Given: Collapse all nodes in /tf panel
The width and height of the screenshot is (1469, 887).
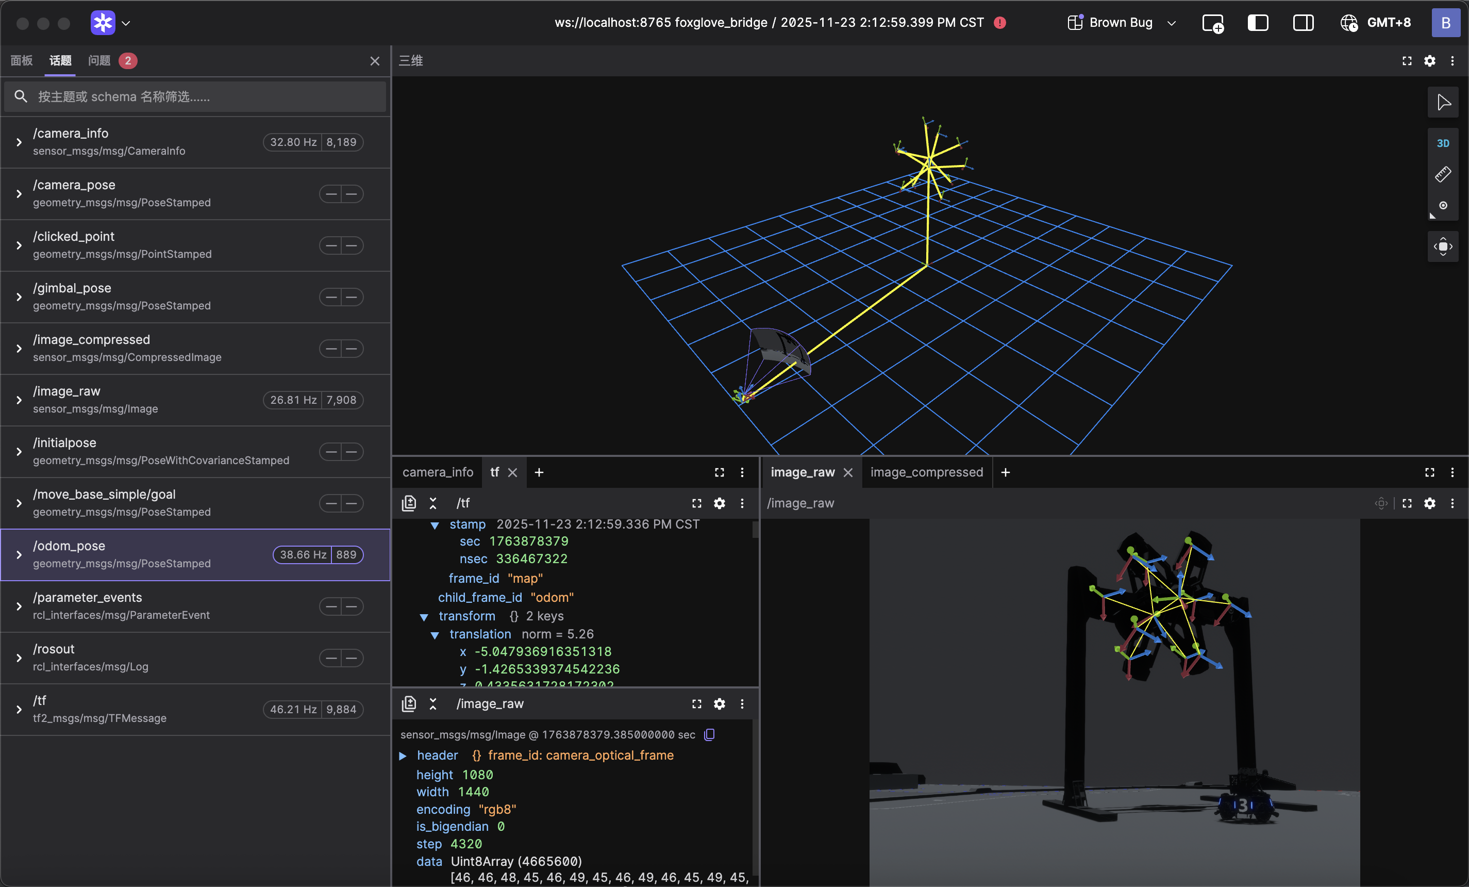Looking at the screenshot, I should [433, 503].
